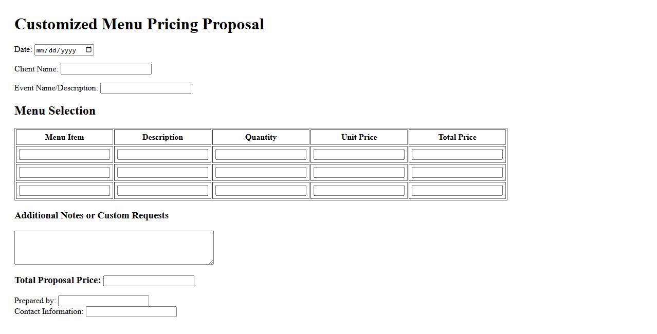Focus the Client Name text box
The height and width of the screenshot is (334, 657).
coord(106,69)
